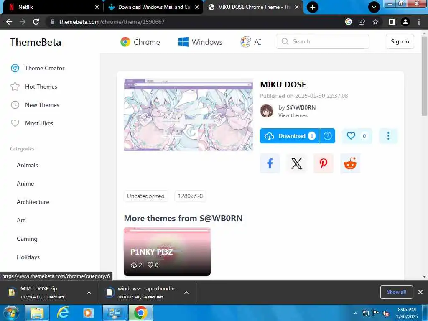Select the Anime category
The image size is (428, 321).
tap(25, 184)
